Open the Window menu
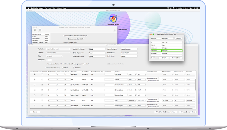 point(59,8)
